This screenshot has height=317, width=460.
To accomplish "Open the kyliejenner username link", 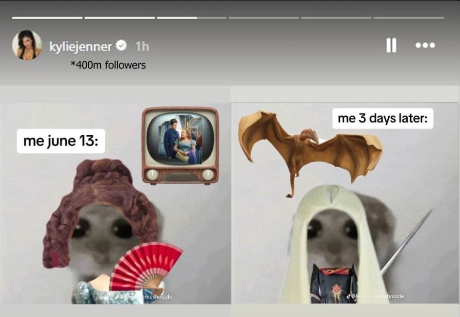I will click(x=80, y=47).
